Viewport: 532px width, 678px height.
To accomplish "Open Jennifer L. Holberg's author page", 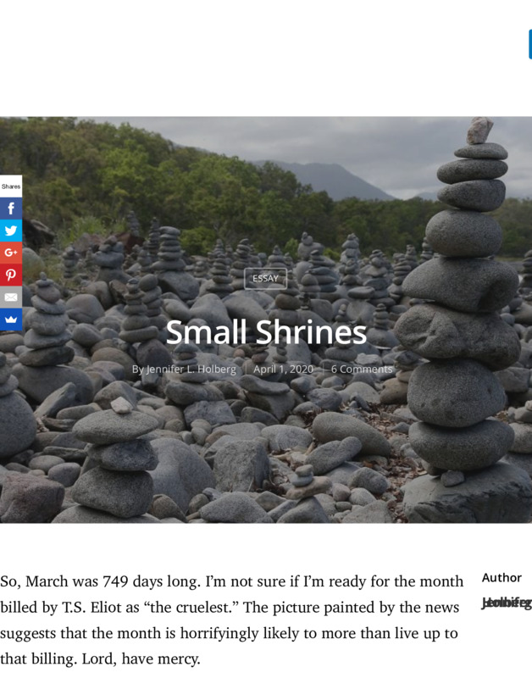I will point(191,370).
